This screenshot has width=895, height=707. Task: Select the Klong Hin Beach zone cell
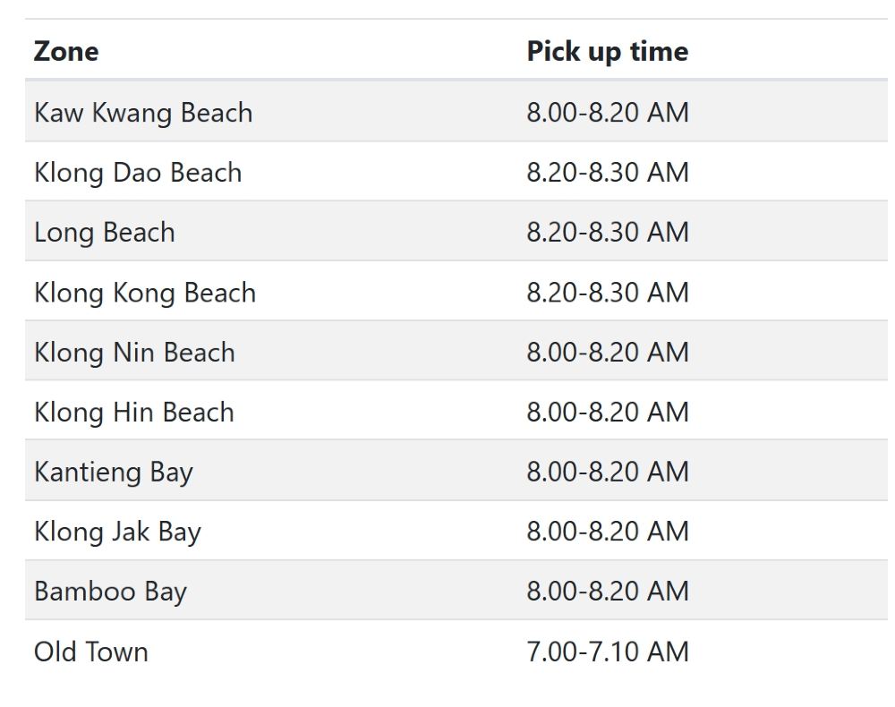pos(134,413)
